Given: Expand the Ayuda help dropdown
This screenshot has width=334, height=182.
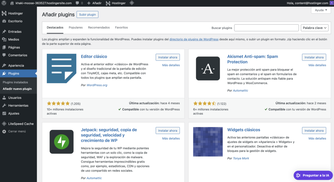Looking at the screenshot, I should point(321,10).
